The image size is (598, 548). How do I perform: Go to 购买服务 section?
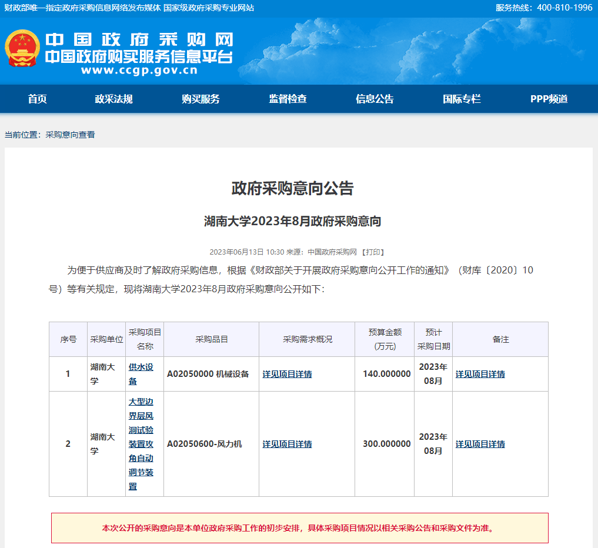[201, 99]
